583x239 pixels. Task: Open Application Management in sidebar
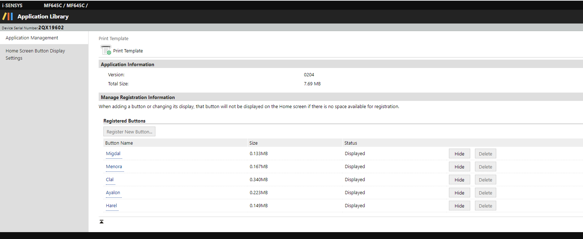(x=32, y=38)
